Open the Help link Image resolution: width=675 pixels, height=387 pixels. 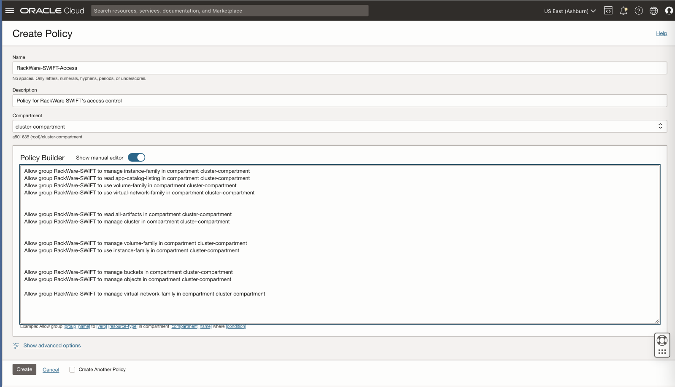tap(661, 33)
